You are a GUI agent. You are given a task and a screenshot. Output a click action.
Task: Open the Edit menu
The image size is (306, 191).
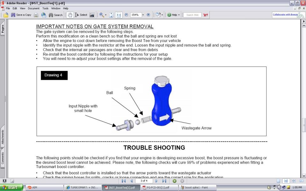click(15, 8)
